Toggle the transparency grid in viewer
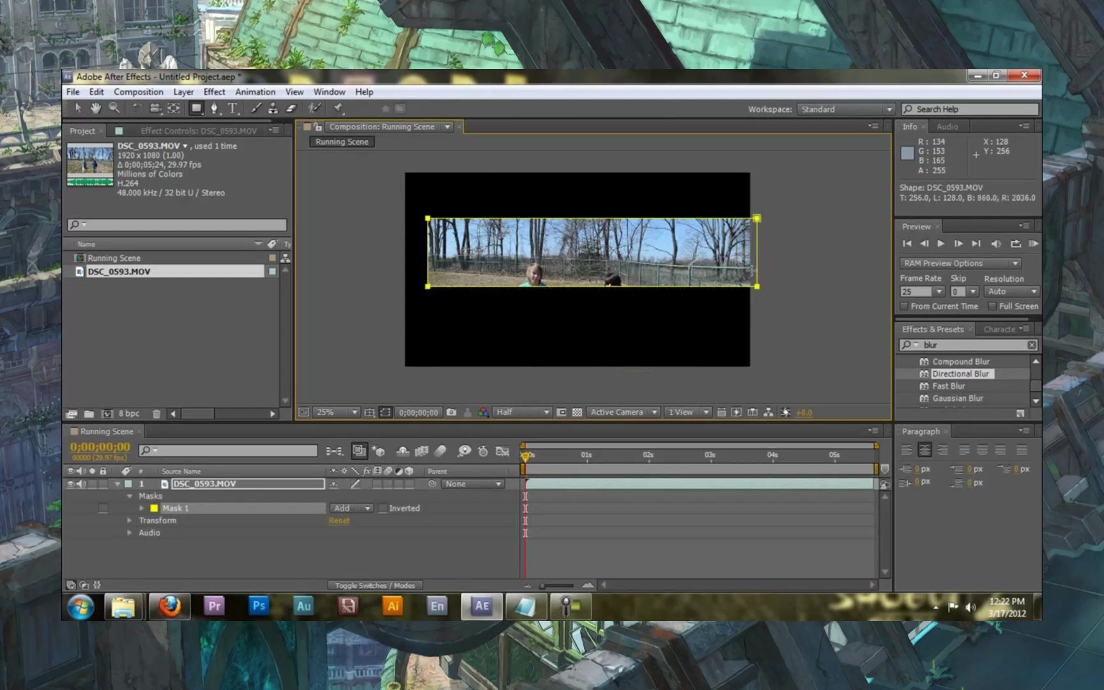This screenshot has width=1104, height=690. (x=577, y=413)
